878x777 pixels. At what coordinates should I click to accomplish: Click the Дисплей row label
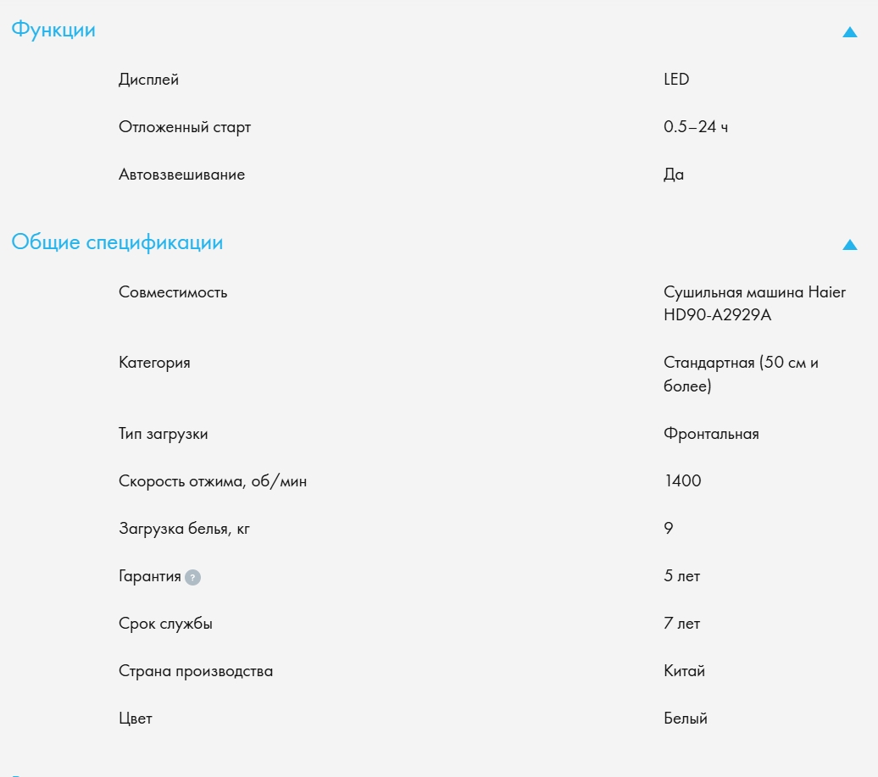point(149,80)
